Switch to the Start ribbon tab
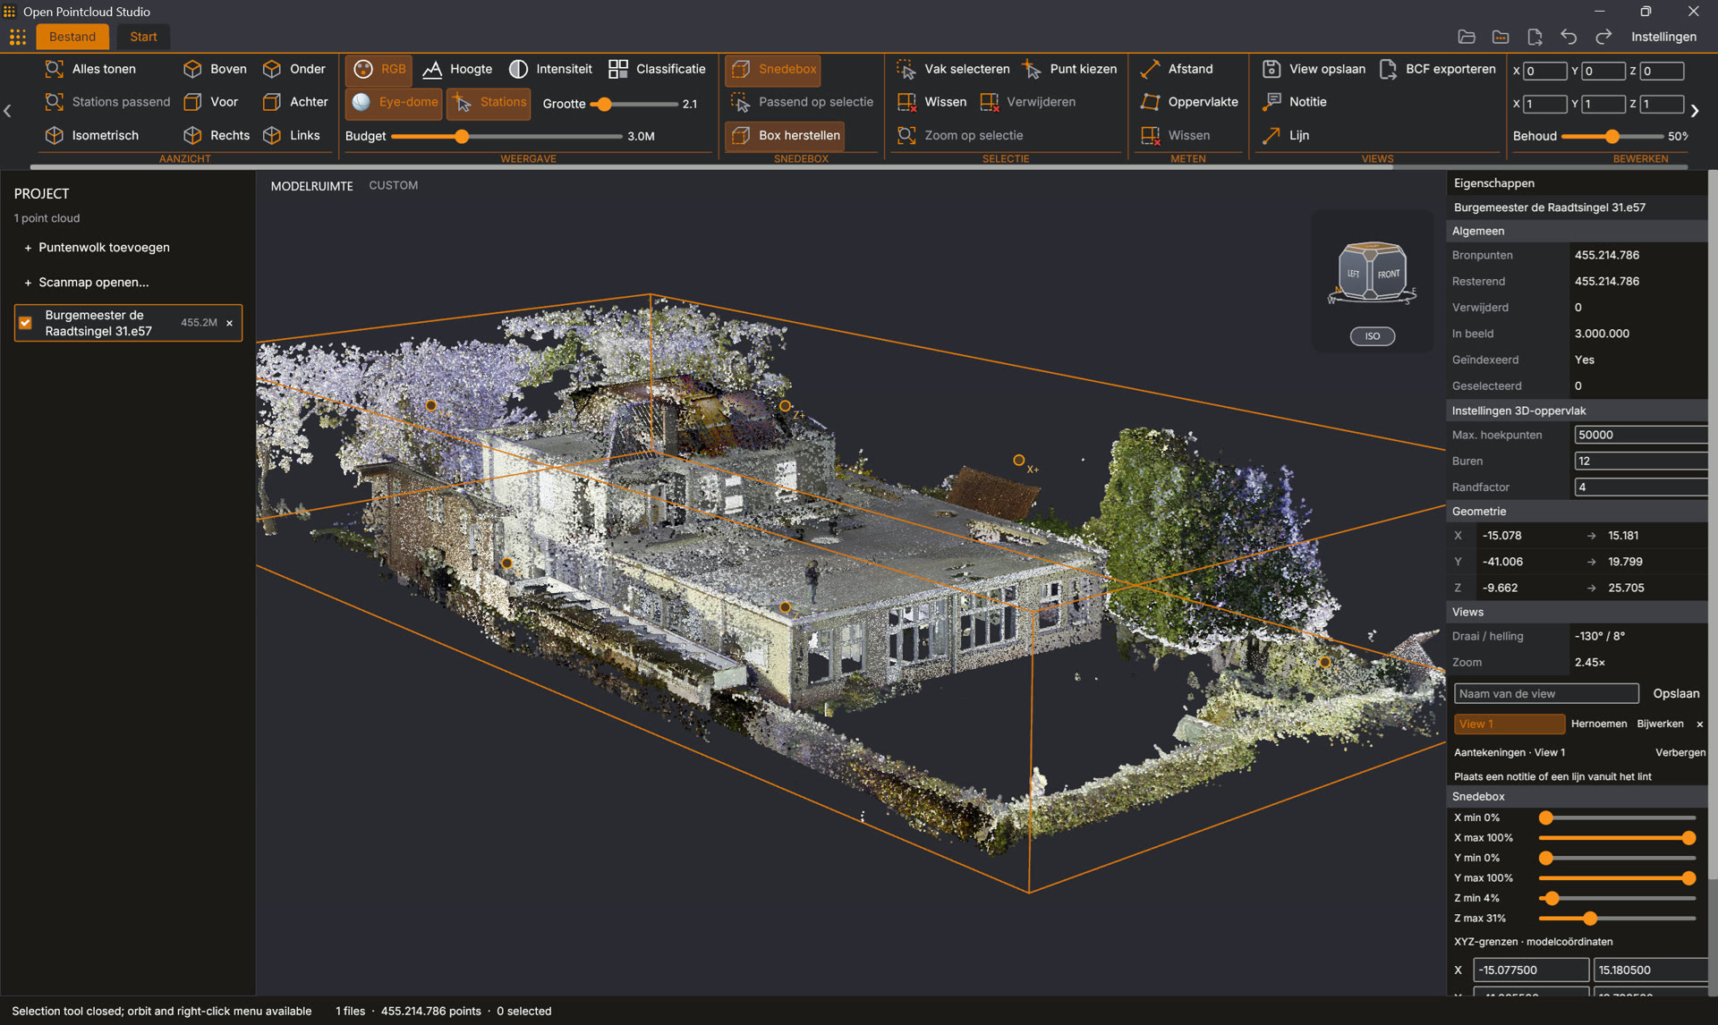Screen dimensions: 1718x1025 (143, 37)
